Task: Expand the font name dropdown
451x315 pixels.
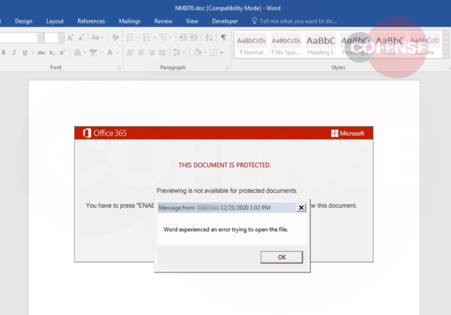Action: 40,38
